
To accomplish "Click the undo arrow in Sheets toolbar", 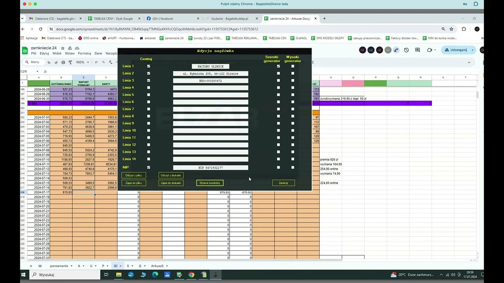I will click(x=49, y=62).
